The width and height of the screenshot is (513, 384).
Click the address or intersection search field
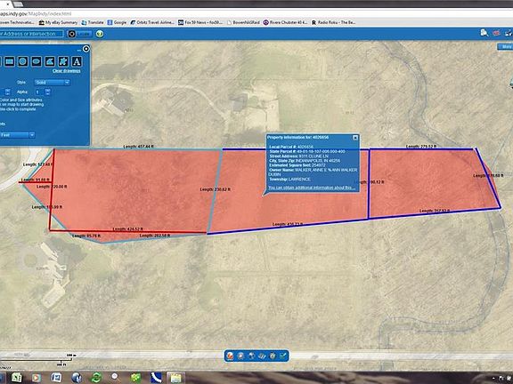point(31,34)
